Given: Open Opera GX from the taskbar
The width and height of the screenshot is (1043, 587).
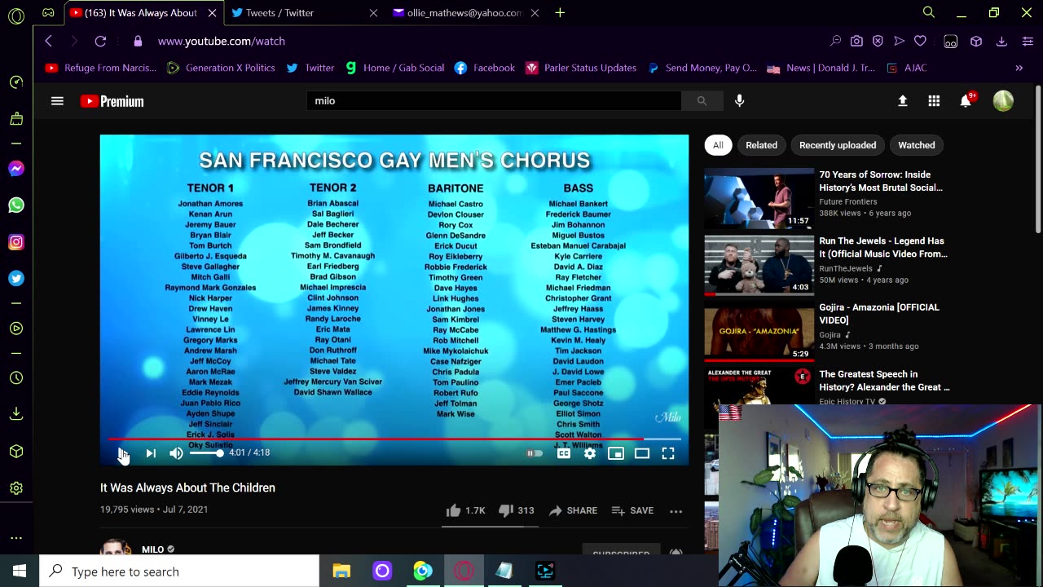Looking at the screenshot, I should tap(464, 571).
